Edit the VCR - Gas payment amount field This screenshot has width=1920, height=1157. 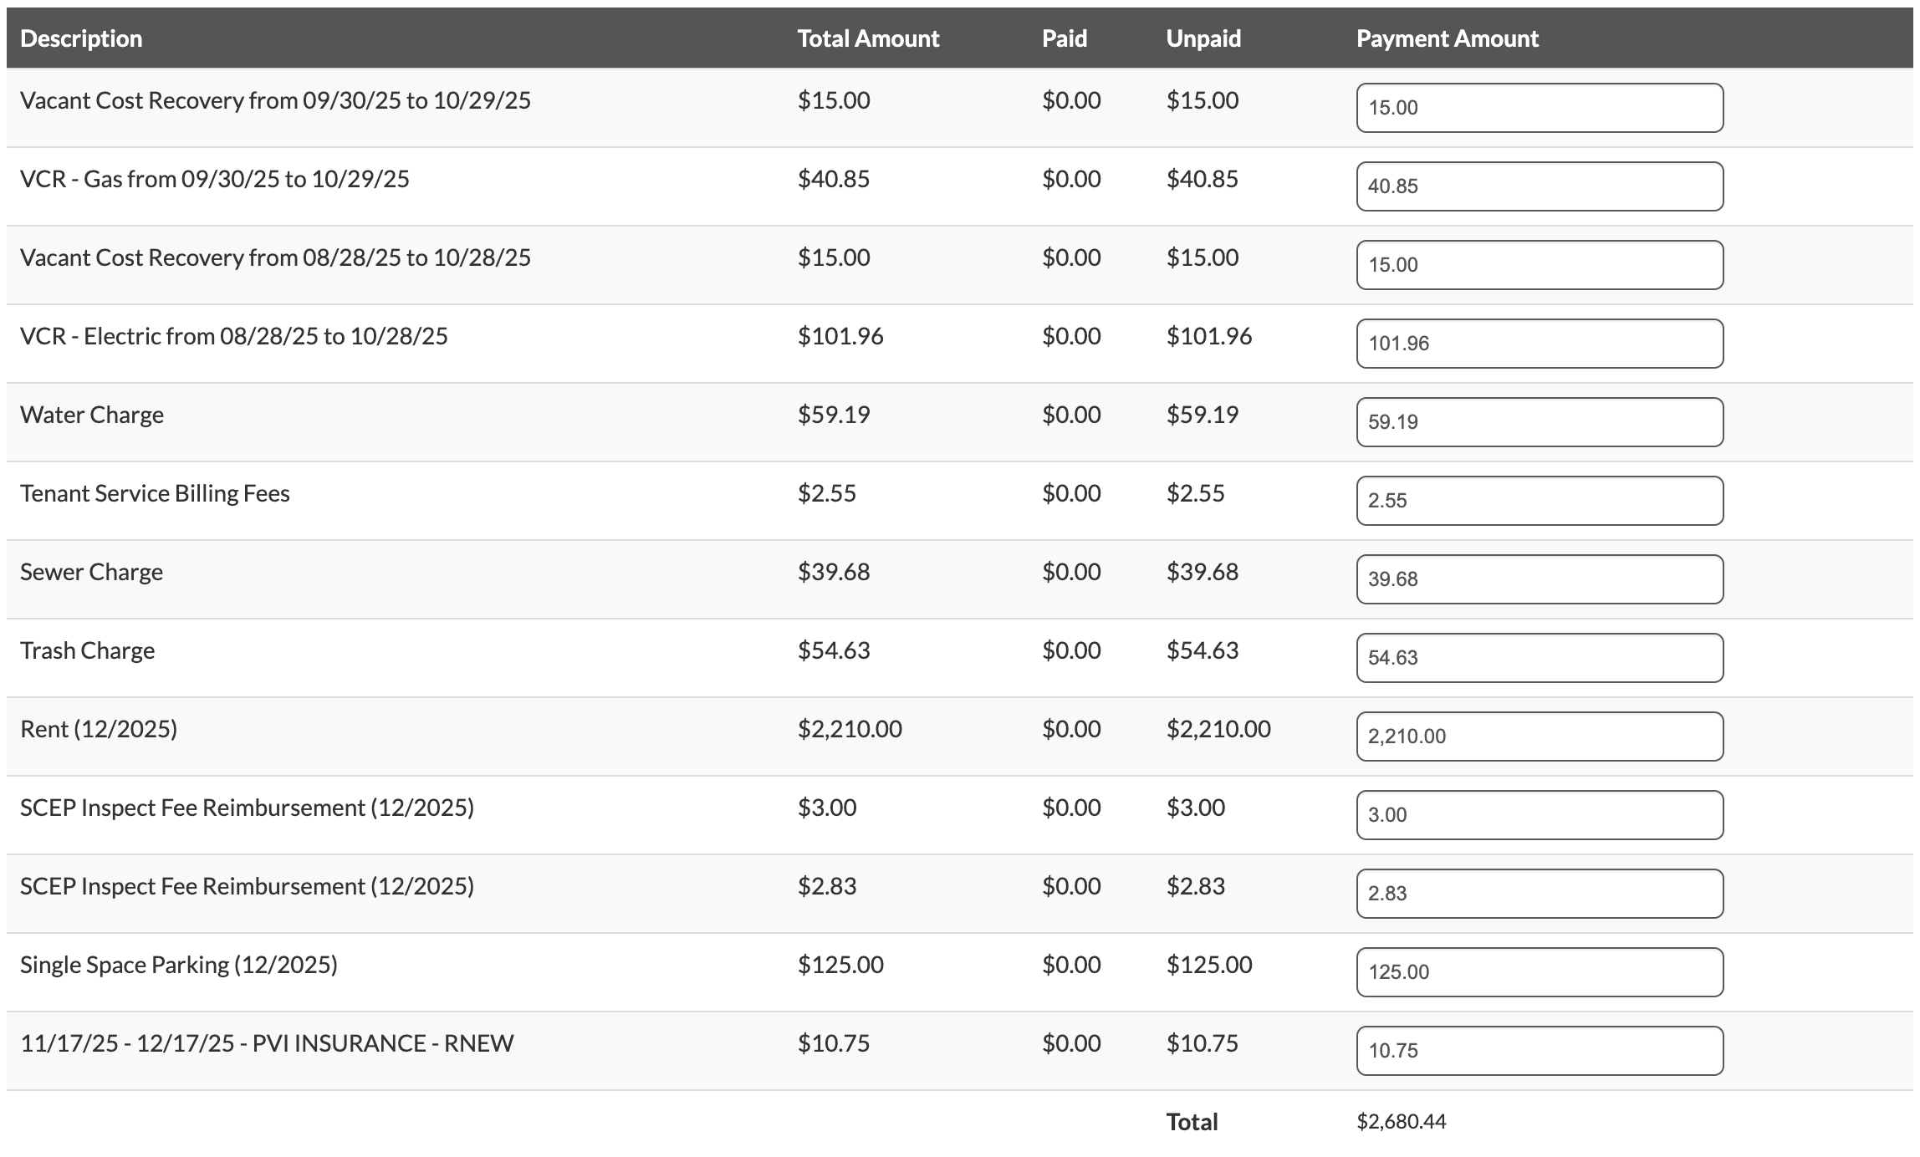tap(1539, 186)
